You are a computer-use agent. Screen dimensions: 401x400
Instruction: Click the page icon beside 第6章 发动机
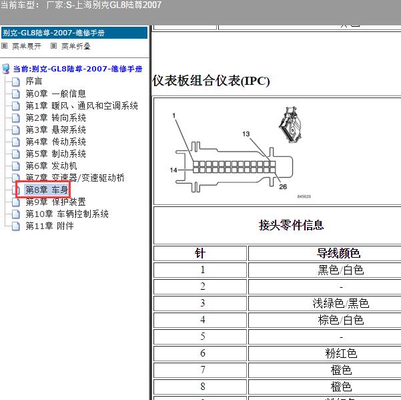[x=16, y=166]
